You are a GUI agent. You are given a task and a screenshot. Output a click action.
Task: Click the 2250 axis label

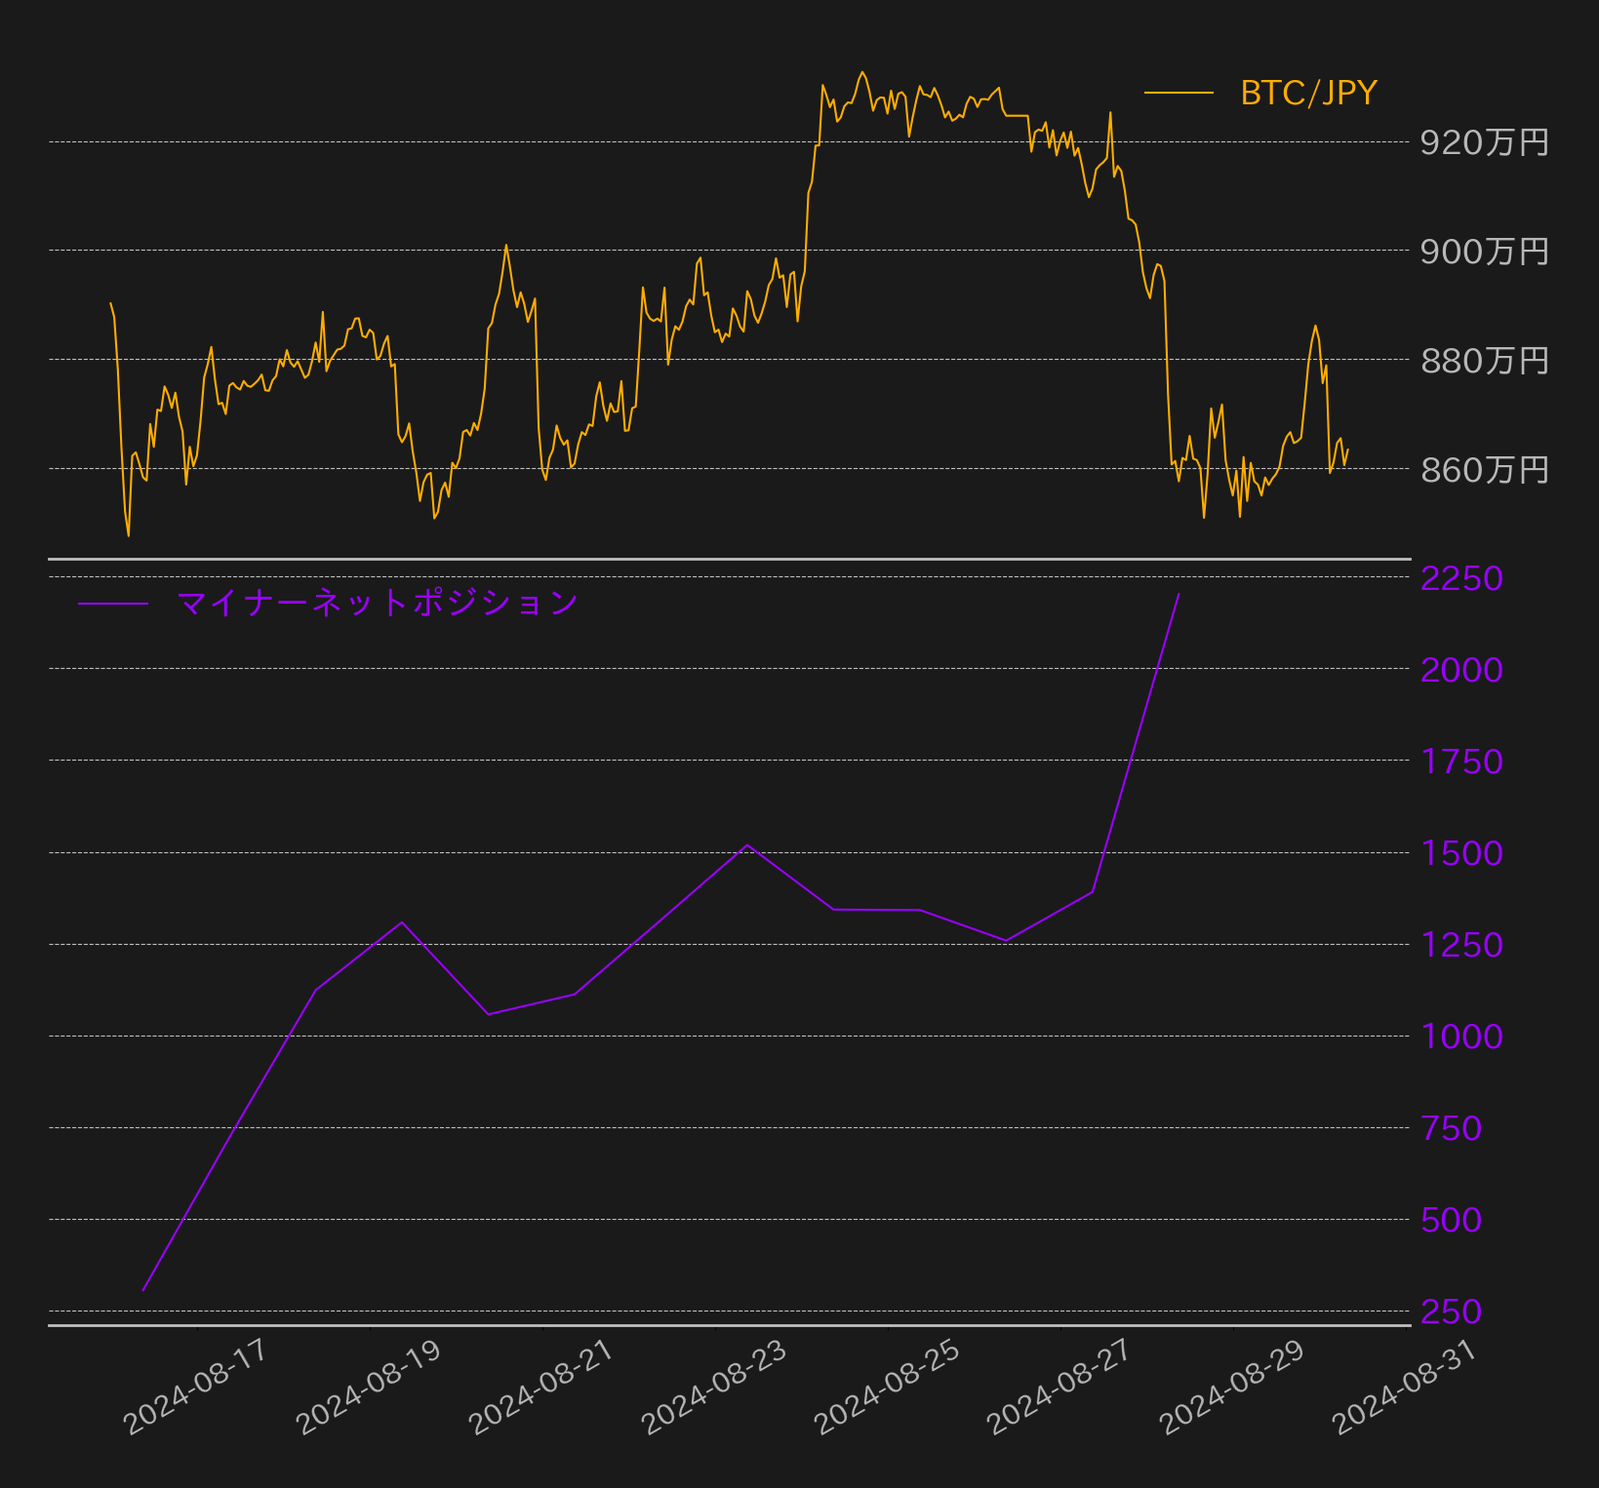1461,578
